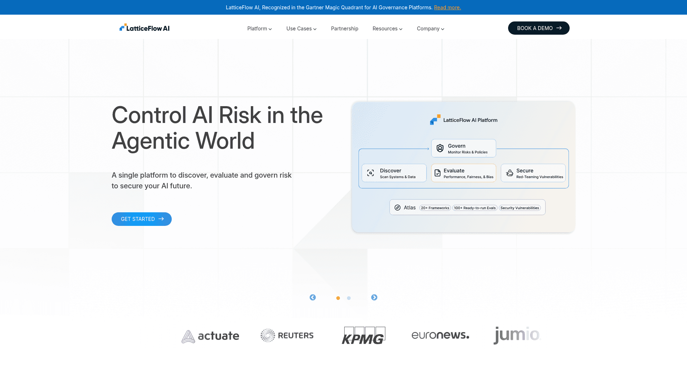Click the LatticeFlow AI logo in header
The image size is (687, 386).
(x=144, y=28)
